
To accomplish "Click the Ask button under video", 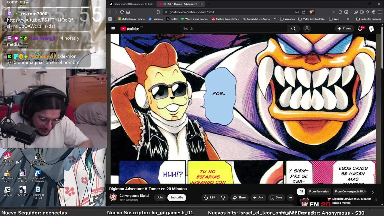I will 258,197.
